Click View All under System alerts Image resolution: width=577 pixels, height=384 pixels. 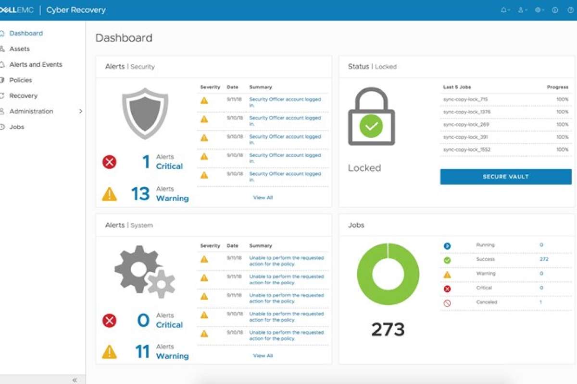(263, 356)
